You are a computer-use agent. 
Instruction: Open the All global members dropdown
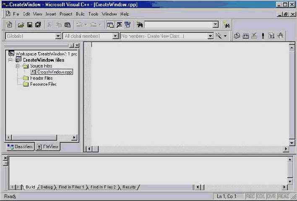(x=115, y=37)
